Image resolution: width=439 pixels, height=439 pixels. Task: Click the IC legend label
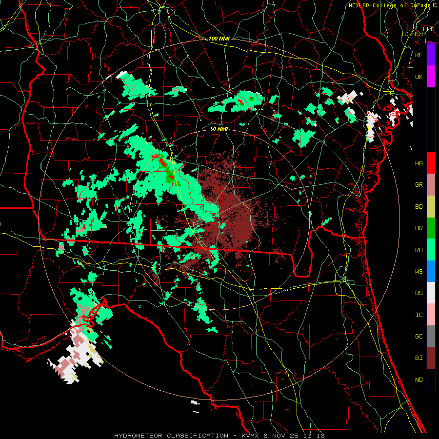[x=419, y=315]
